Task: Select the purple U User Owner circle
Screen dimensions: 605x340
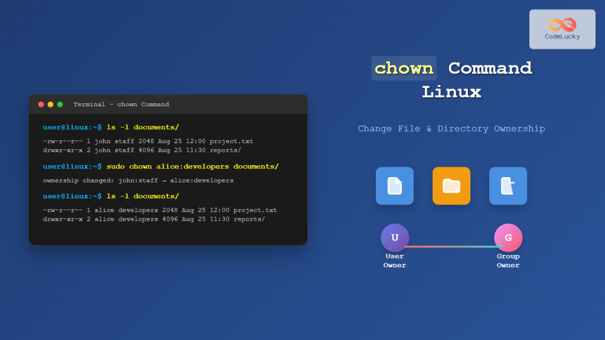Action: 395,238
